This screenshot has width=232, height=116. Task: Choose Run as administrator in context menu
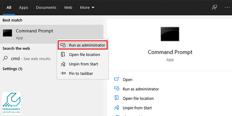point(87,45)
